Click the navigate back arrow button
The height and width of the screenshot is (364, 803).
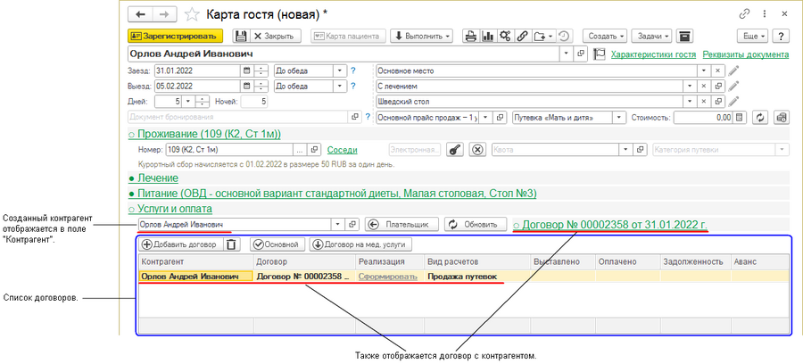(141, 14)
